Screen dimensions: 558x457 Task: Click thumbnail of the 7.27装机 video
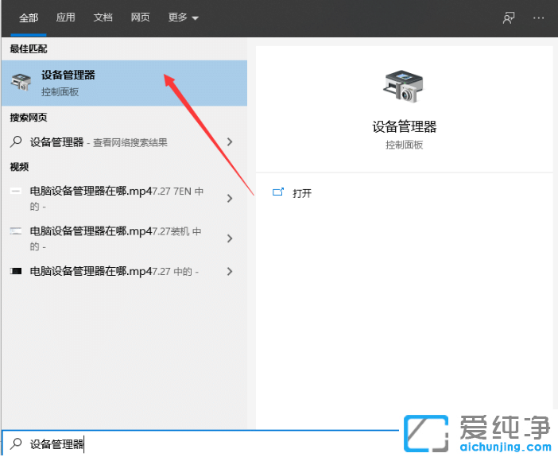coord(16,231)
